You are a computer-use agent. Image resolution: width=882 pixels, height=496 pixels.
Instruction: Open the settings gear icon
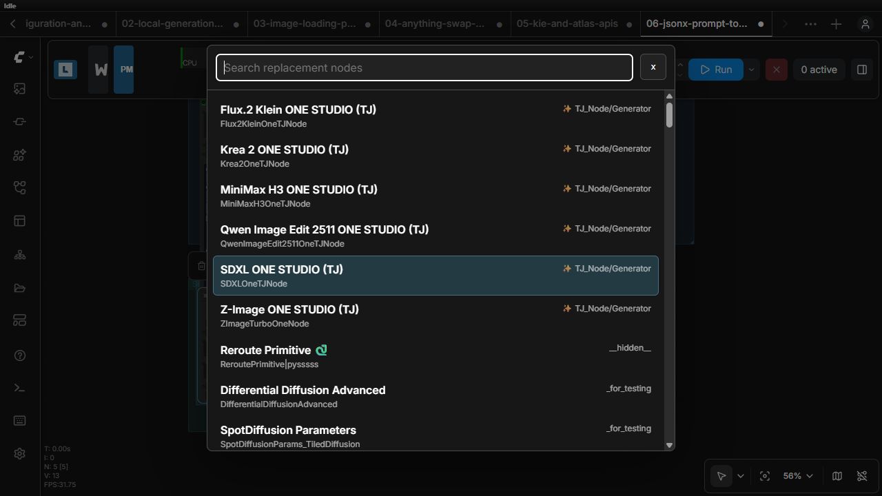click(19, 454)
